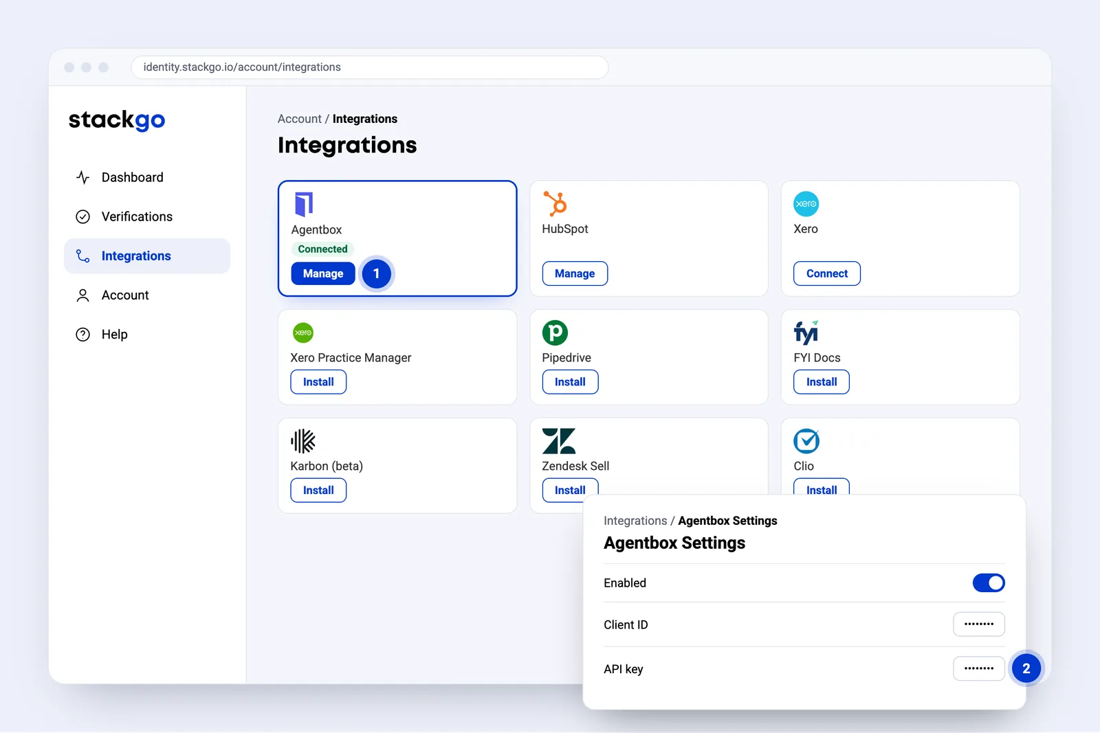
Task: Toggle the Enabled switch off
Action: 989,583
